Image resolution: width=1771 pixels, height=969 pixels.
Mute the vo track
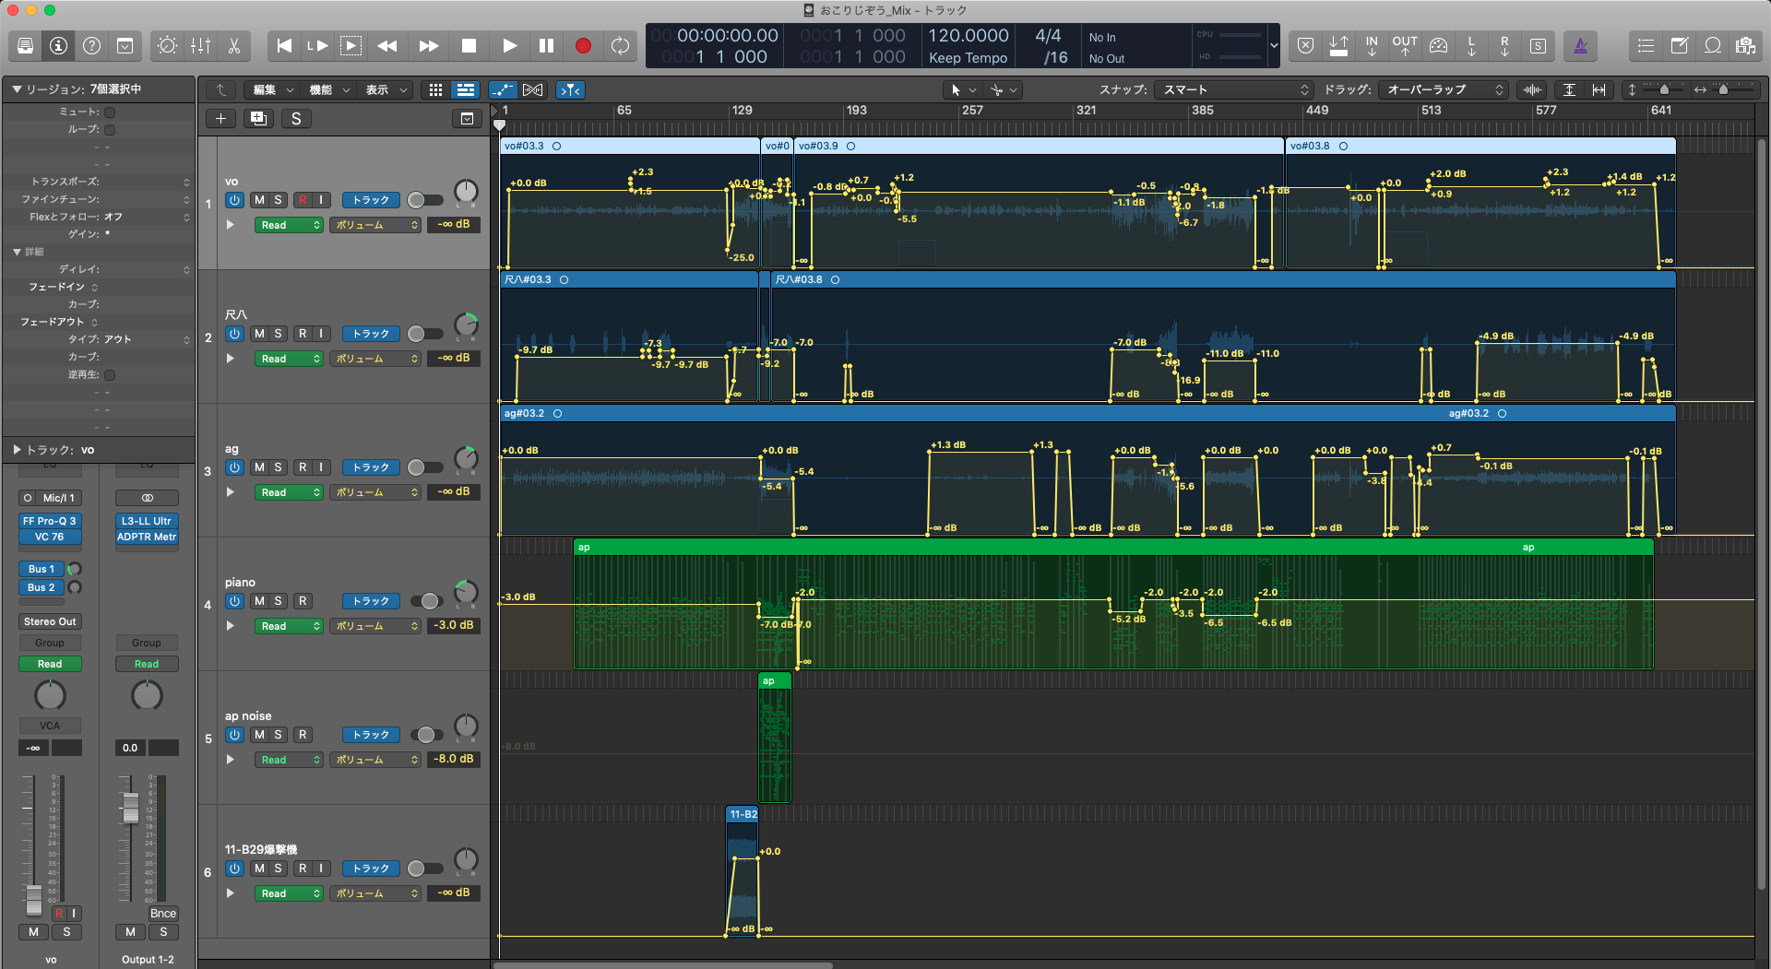[x=259, y=200]
